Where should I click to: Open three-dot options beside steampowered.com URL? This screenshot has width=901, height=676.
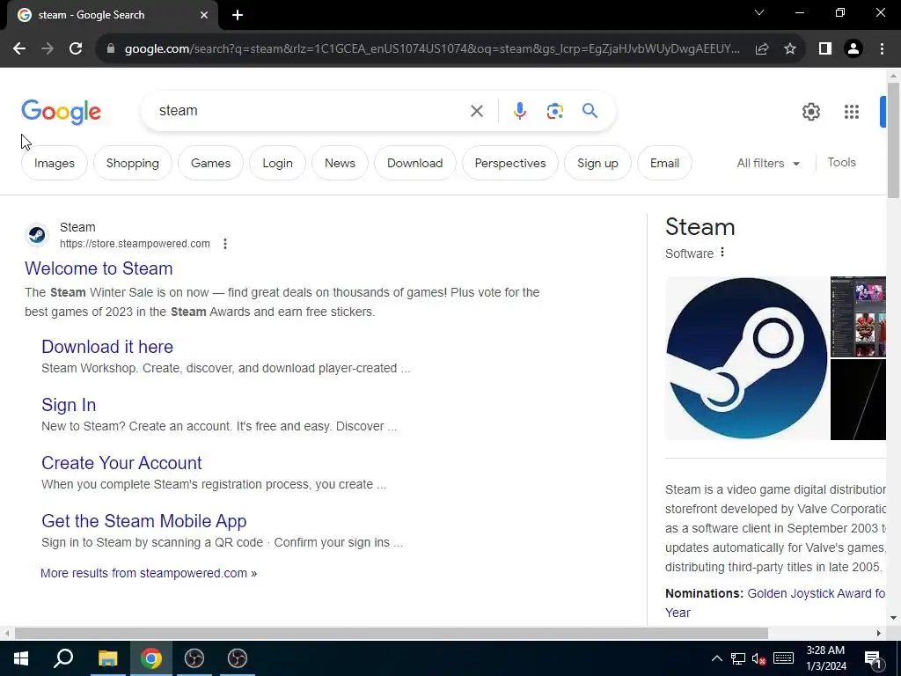[225, 244]
